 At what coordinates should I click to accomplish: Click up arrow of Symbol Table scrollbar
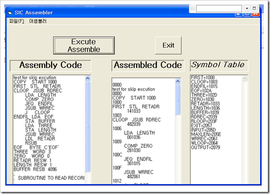tap(244, 78)
